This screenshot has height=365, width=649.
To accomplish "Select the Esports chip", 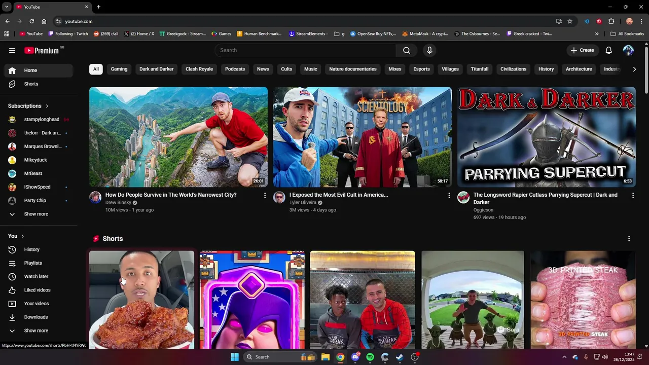I will (421, 69).
